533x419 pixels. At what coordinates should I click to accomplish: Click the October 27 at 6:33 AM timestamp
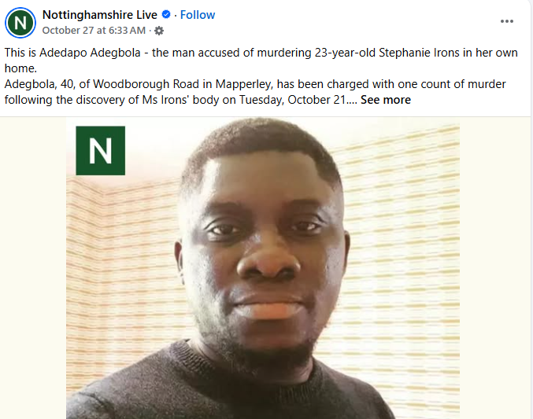point(94,31)
